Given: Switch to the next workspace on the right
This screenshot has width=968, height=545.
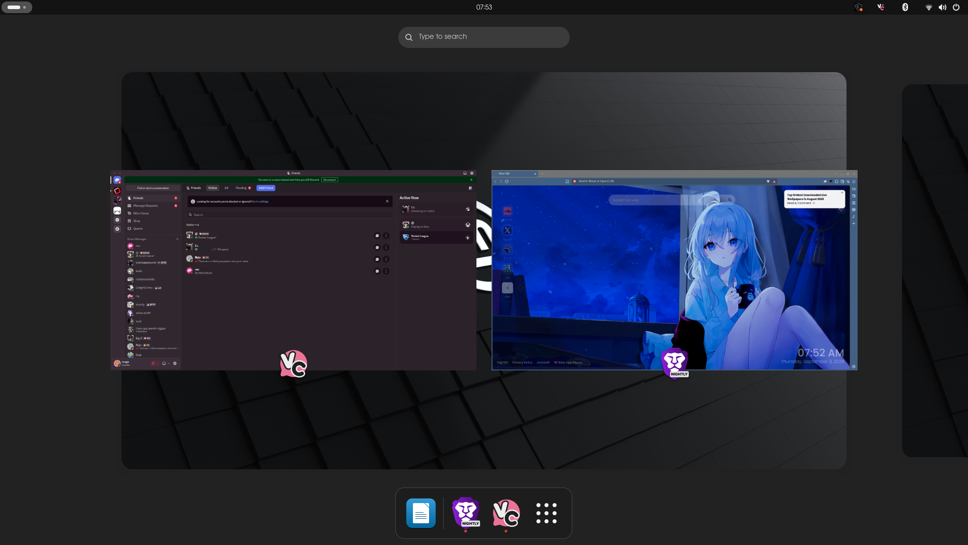Looking at the screenshot, I should coord(935,270).
